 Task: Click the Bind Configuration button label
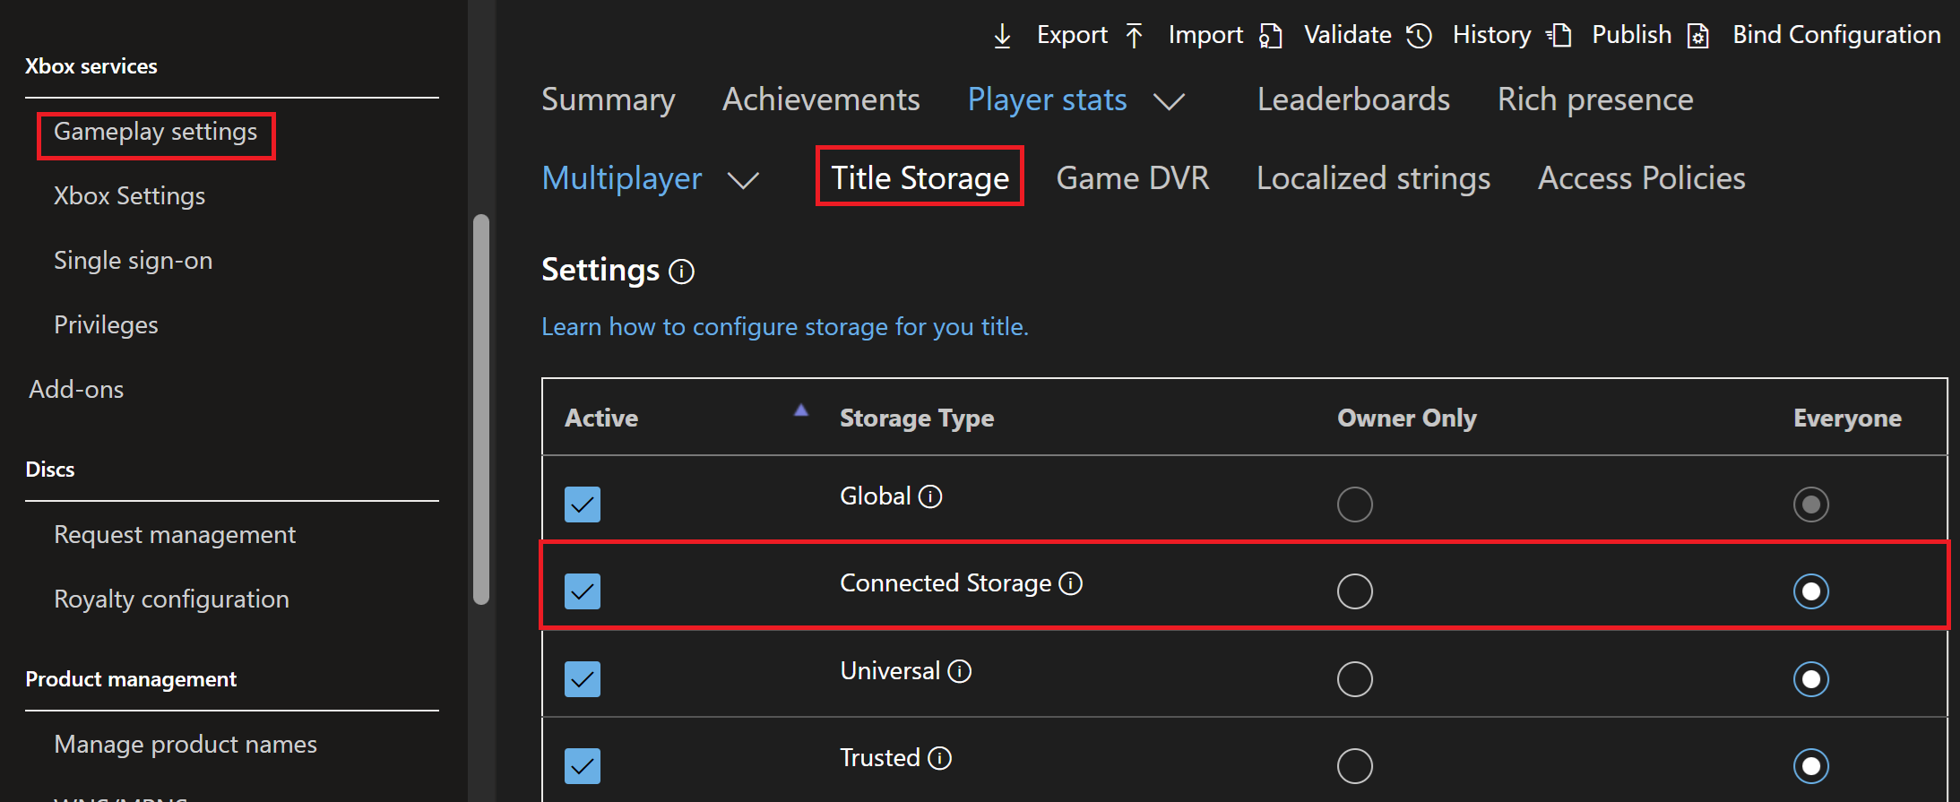tap(1836, 35)
